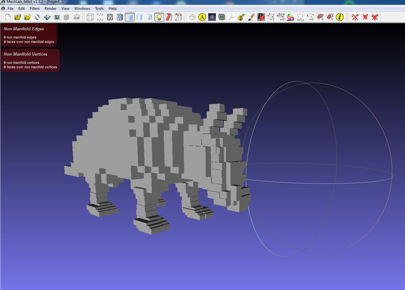Viewport: 405px width, 290px height.
Task: Export mesh using the floppy disk icon
Action: 47,17
